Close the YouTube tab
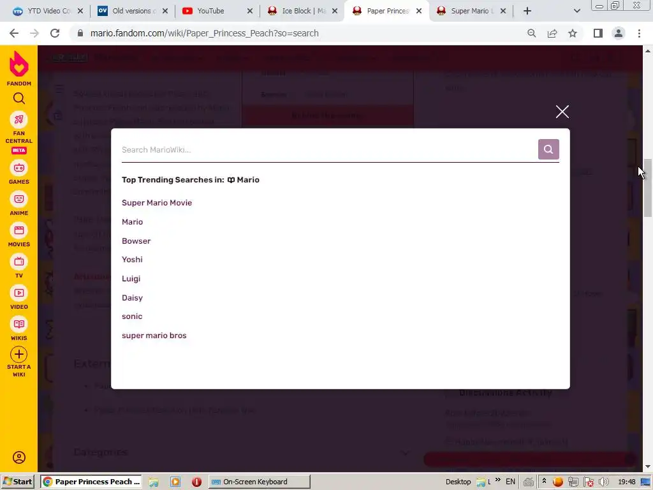The width and height of the screenshot is (653, 490). [x=250, y=11]
